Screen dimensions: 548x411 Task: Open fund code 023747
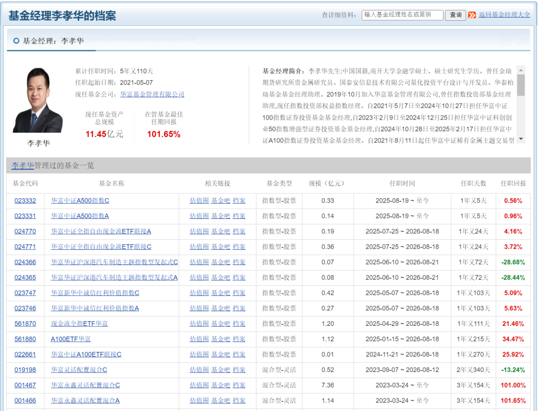coord(25,293)
